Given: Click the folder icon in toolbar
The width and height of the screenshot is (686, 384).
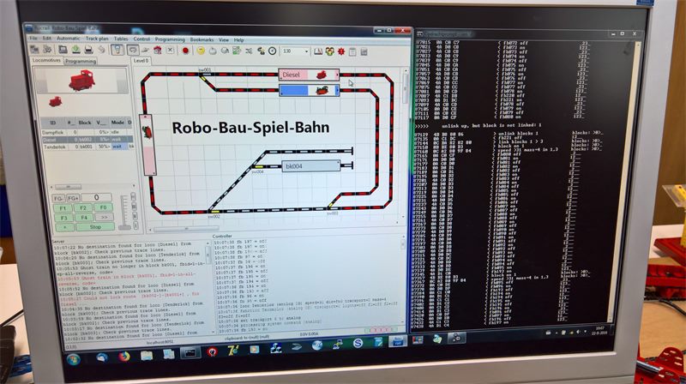Looking at the screenshot, I should coord(63,50).
